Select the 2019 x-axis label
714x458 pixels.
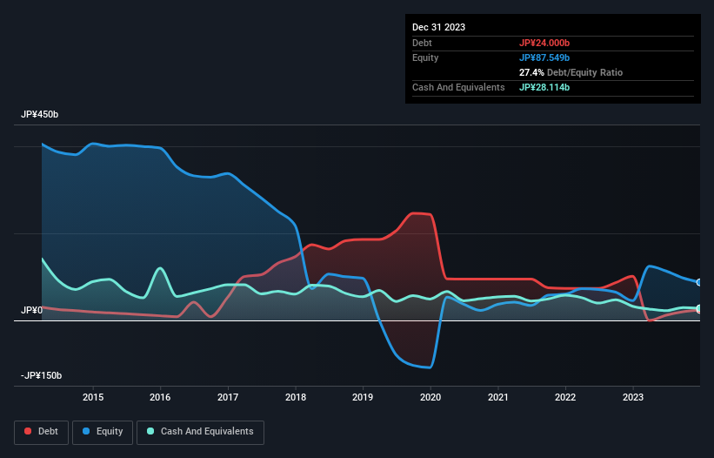tap(363, 397)
